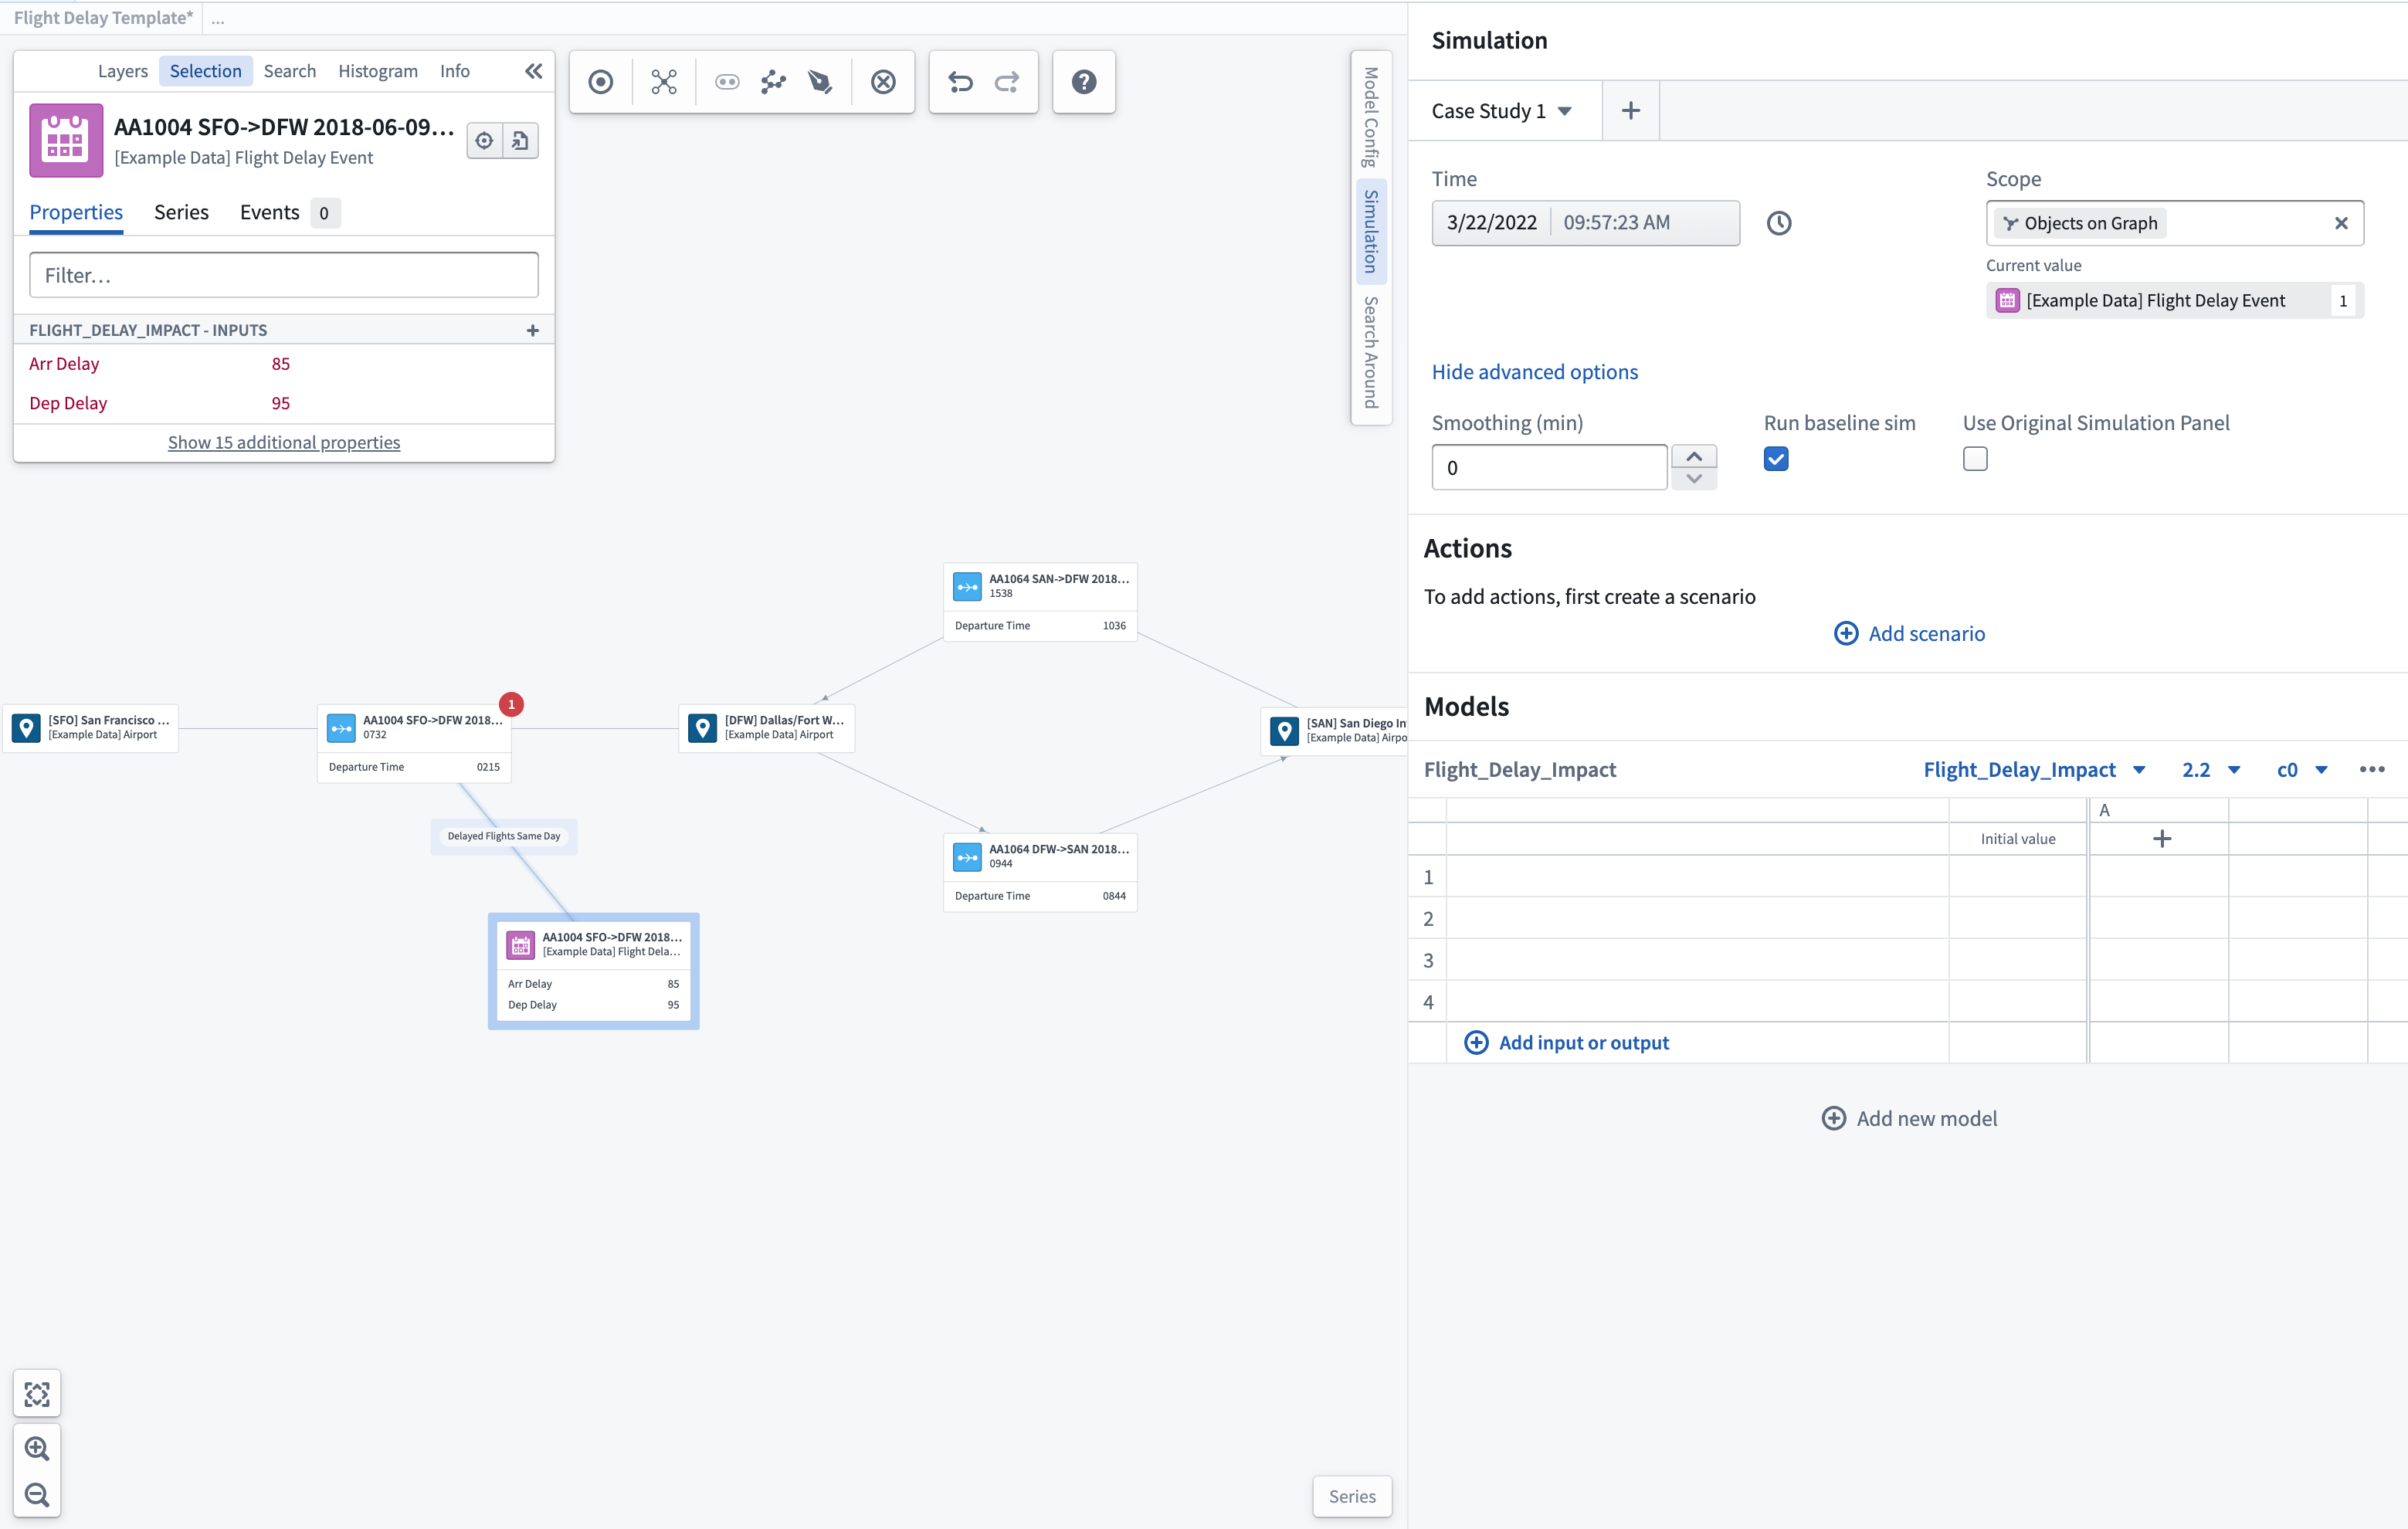The width and height of the screenshot is (2408, 1529).
Task: Click the group nodes pill icon
Action: pos(727,82)
